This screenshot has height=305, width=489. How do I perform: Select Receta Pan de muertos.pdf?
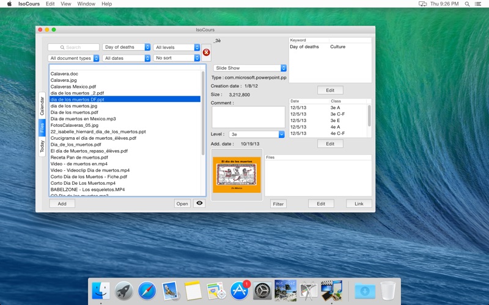click(x=125, y=157)
